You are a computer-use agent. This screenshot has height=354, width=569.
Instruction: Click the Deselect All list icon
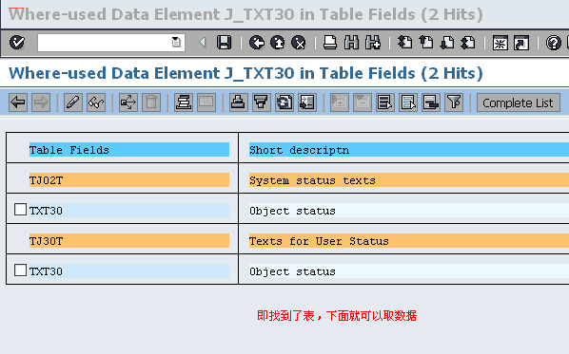(431, 102)
